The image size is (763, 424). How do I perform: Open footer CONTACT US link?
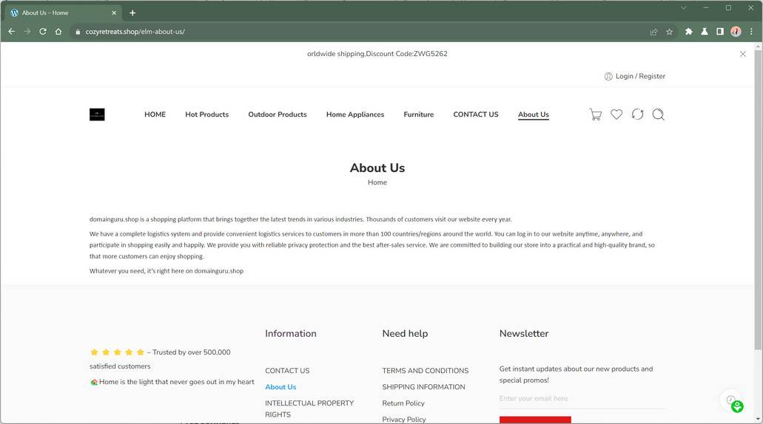[287, 371]
